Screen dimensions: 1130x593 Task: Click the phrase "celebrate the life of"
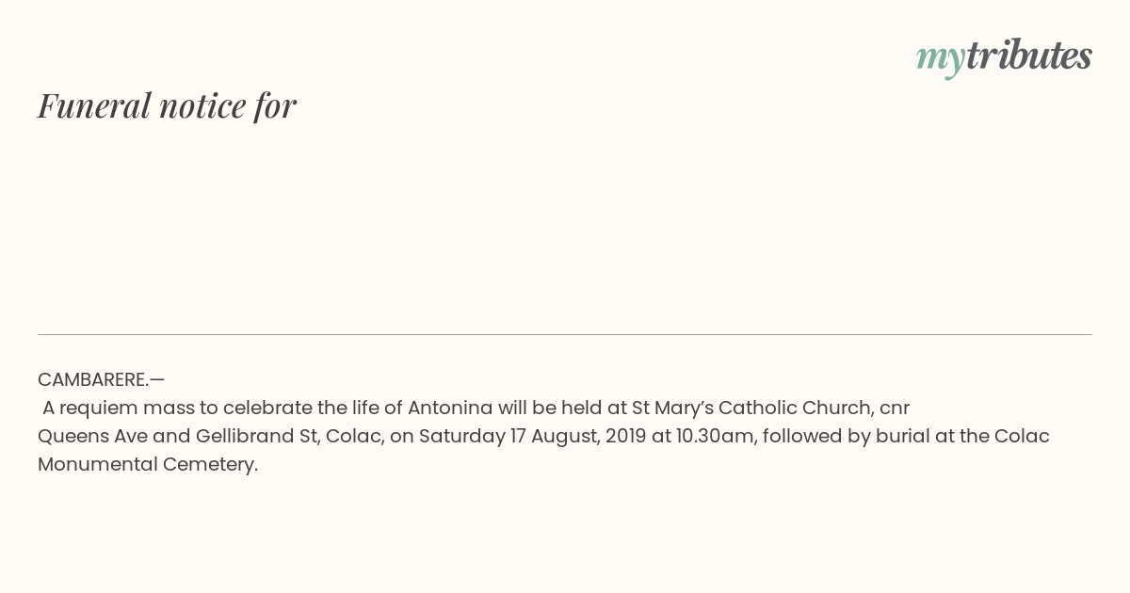(313, 408)
